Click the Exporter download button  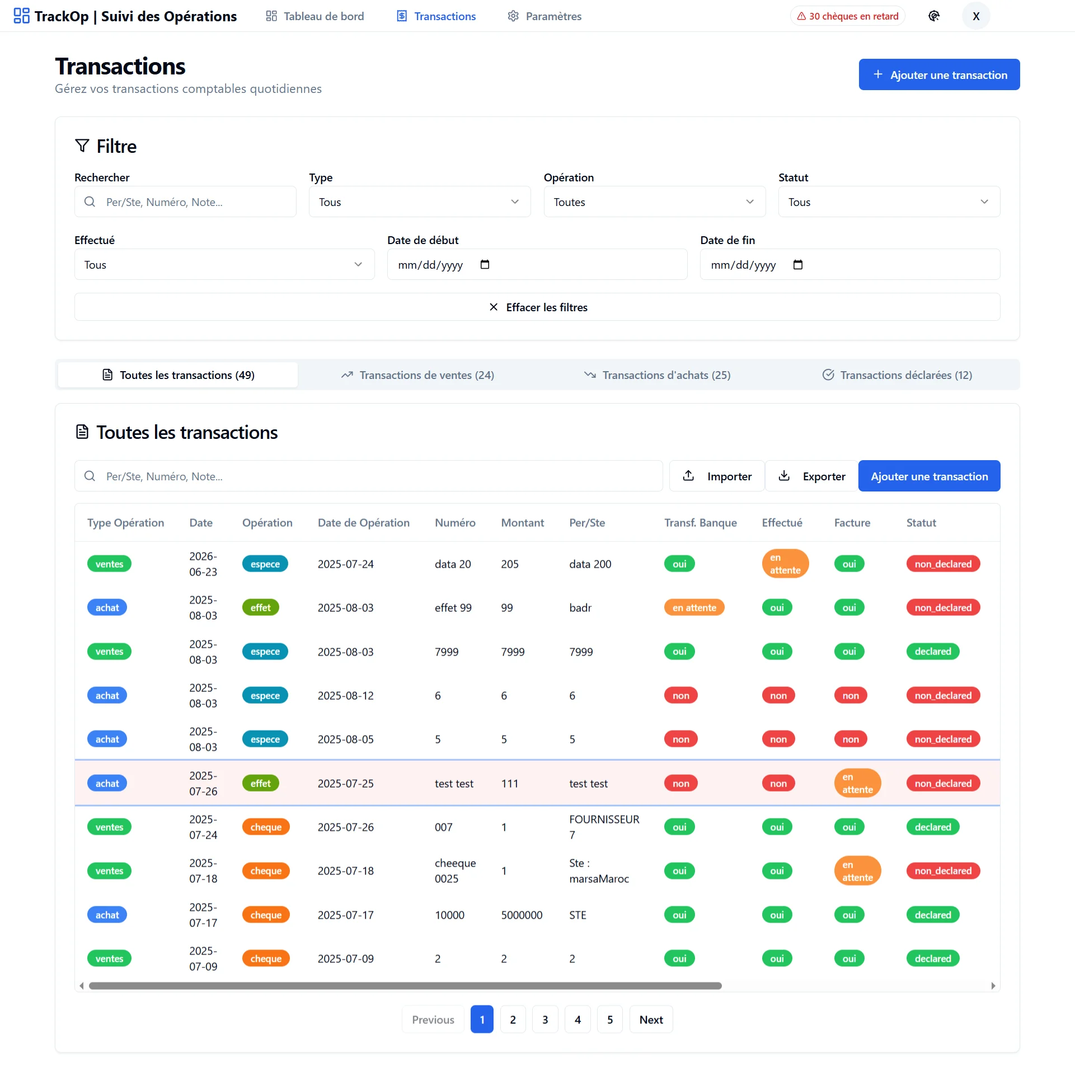811,476
